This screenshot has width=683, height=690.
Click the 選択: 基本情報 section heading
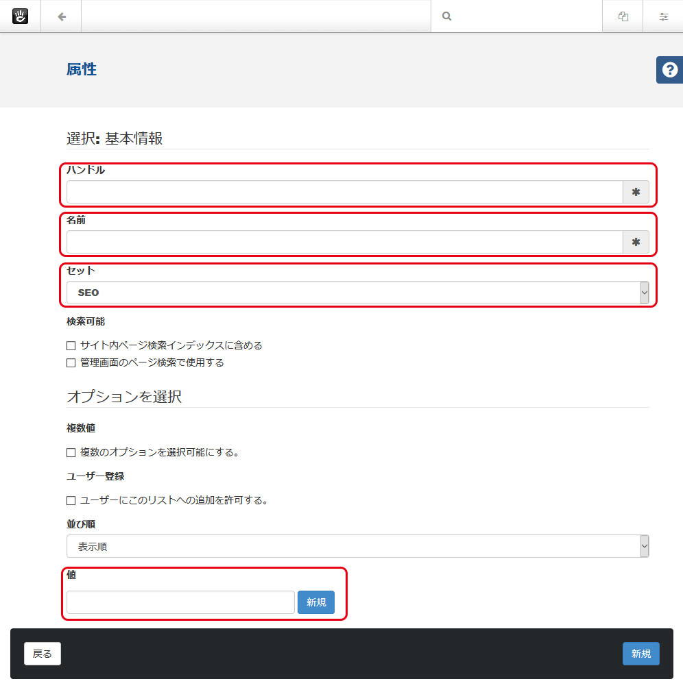tap(115, 138)
